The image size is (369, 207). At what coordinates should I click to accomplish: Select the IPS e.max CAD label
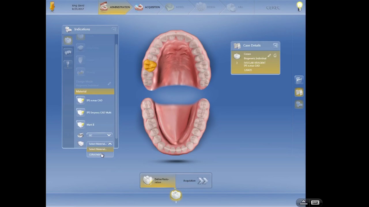tap(94, 100)
